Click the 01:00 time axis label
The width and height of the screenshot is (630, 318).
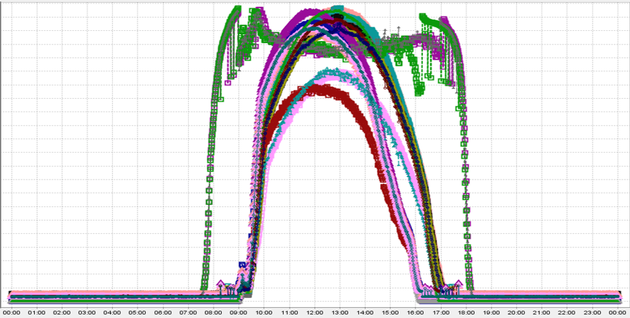[36, 313]
